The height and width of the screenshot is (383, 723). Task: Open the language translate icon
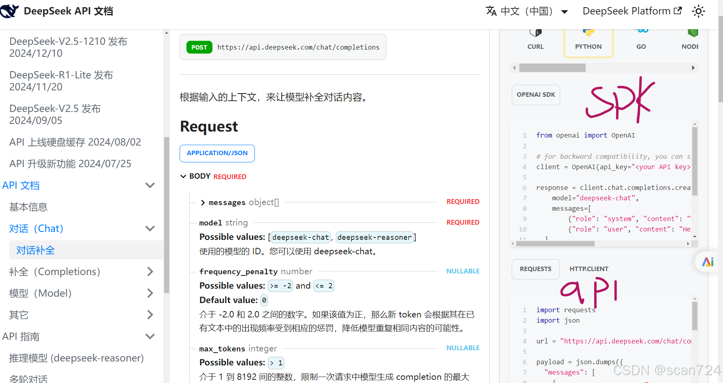coord(491,11)
